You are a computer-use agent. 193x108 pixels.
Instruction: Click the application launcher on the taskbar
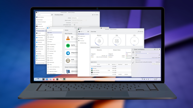(x=36, y=79)
